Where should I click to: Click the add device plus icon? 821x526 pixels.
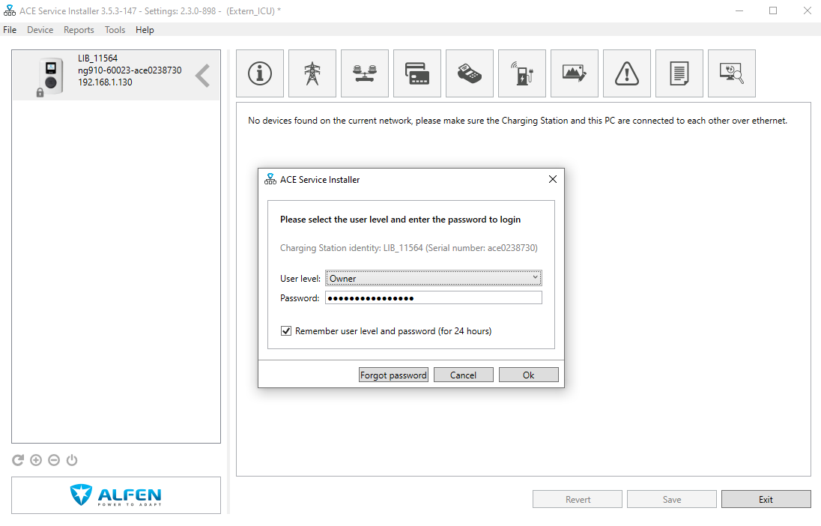pyautogui.click(x=36, y=460)
